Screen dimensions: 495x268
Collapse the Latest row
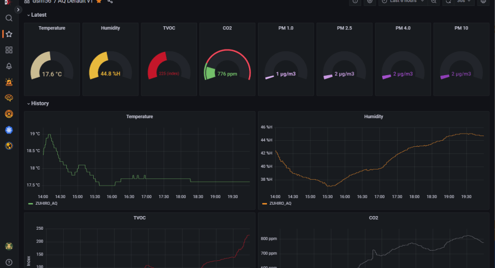[36, 15]
